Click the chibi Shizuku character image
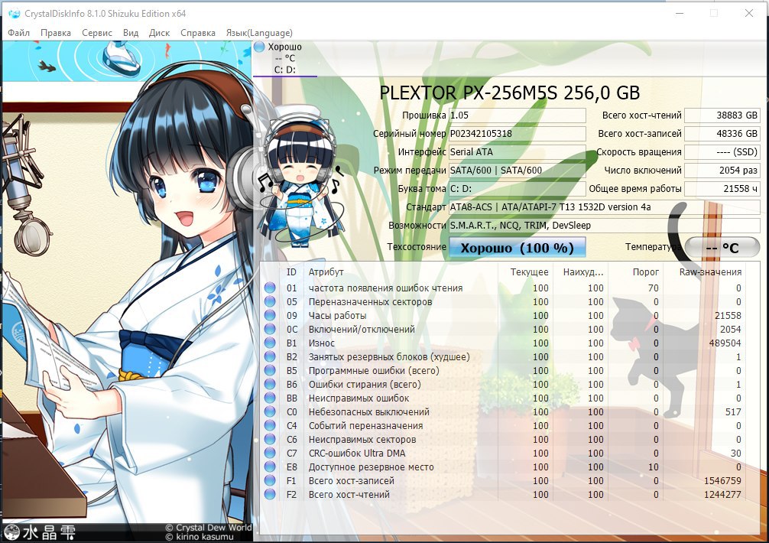Image resolution: width=769 pixels, height=543 pixels. tap(300, 177)
